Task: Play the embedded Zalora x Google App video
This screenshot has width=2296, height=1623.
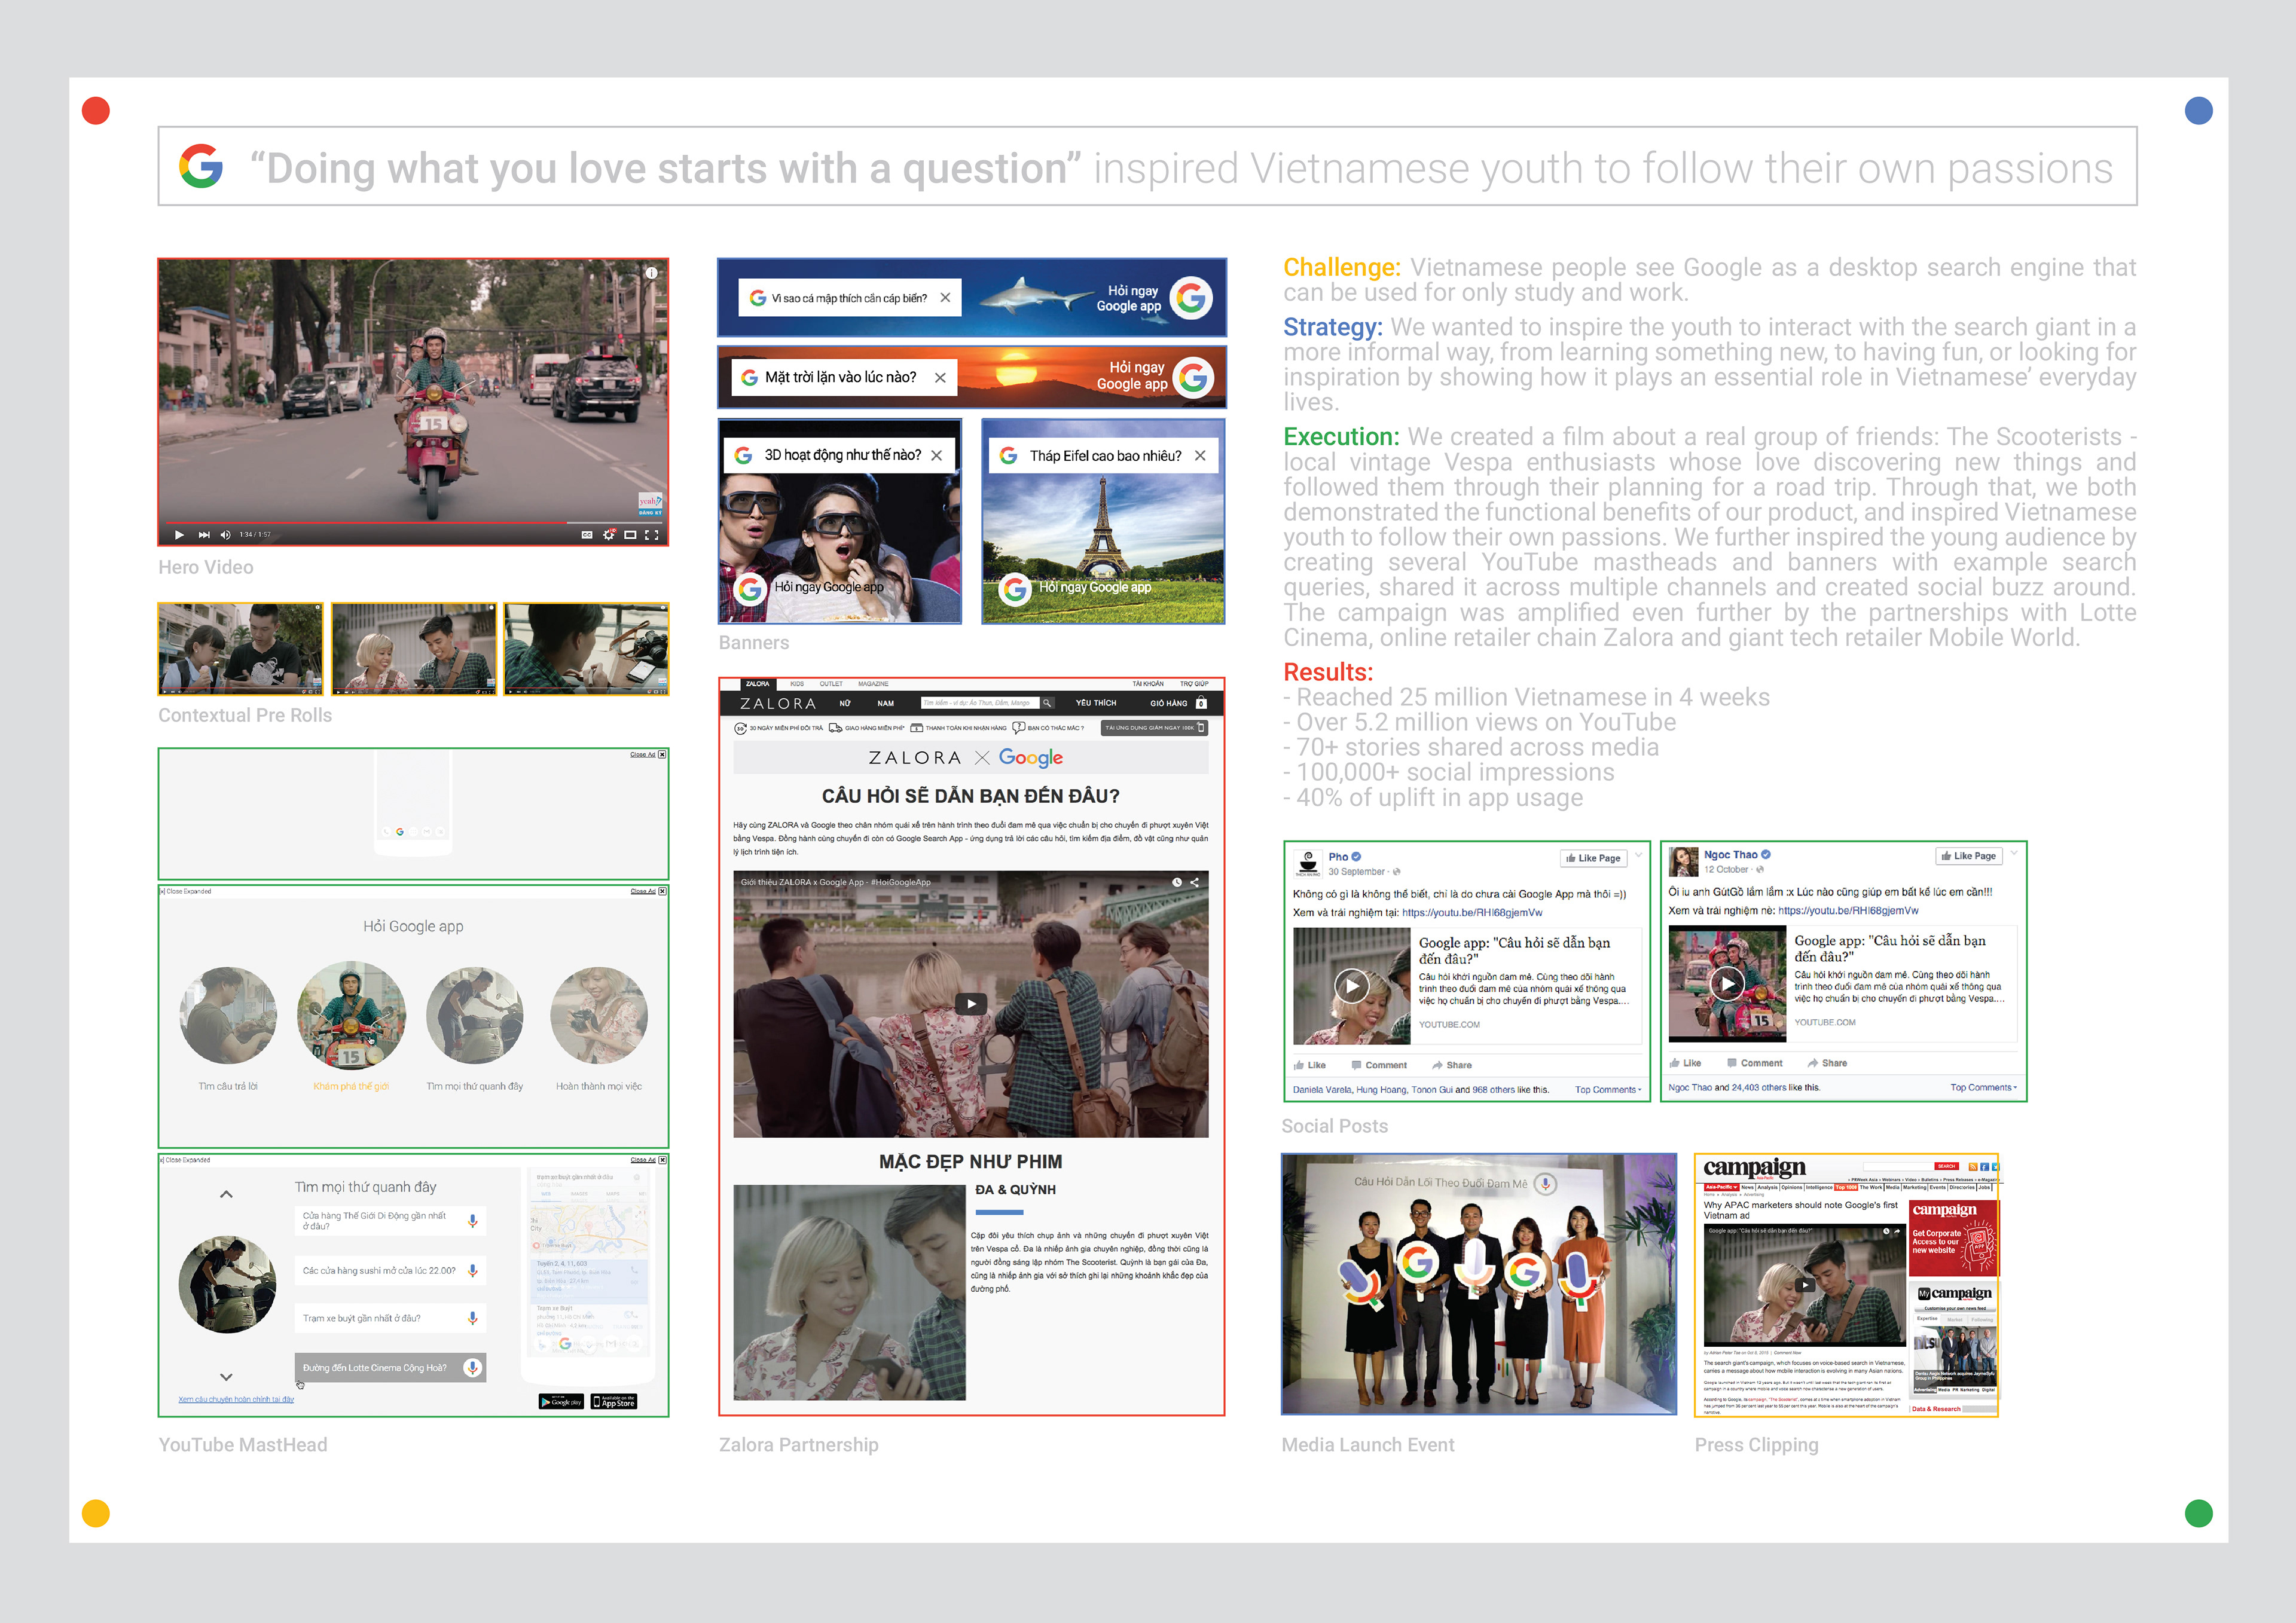Action: [x=971, y=1004]
